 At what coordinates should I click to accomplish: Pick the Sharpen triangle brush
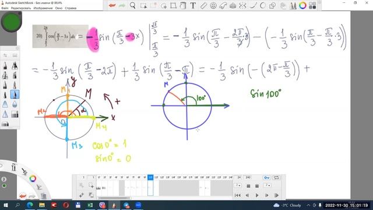pyautogui.click(x=5, y=114)
